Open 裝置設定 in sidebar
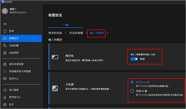This screenshot has height=109, width=186. click(x=21, y=38)
